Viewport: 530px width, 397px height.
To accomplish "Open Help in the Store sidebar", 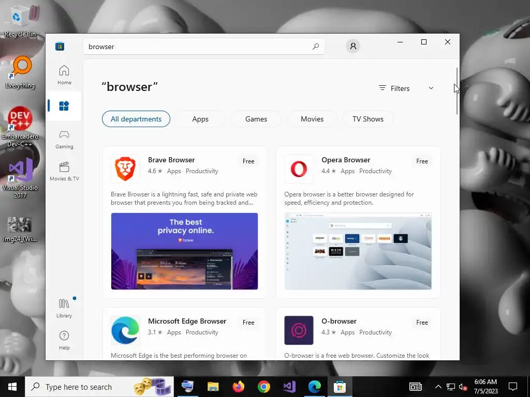I will pos(64,340).
